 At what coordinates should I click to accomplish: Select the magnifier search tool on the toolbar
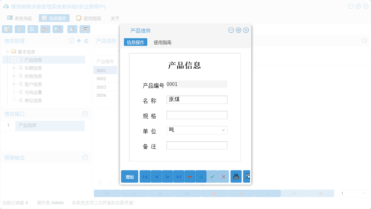pyautogui.click(x=7, y=29)
